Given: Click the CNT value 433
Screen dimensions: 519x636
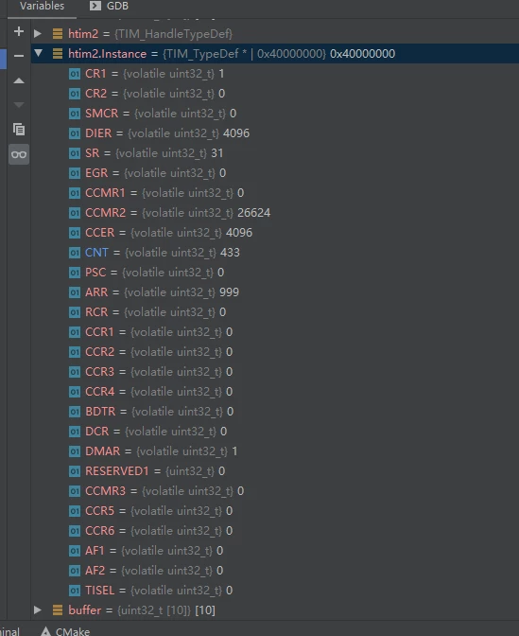Looking at the screenshot, I should click(230, 253).
